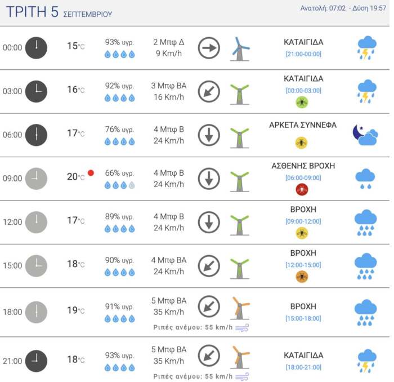The width and height of the screenshot is (394, 382).
Task: Click the ΑΡΚΕΤΑ ΣΥΝΝΕΦΑ forecast label
Action: point(303,125)
